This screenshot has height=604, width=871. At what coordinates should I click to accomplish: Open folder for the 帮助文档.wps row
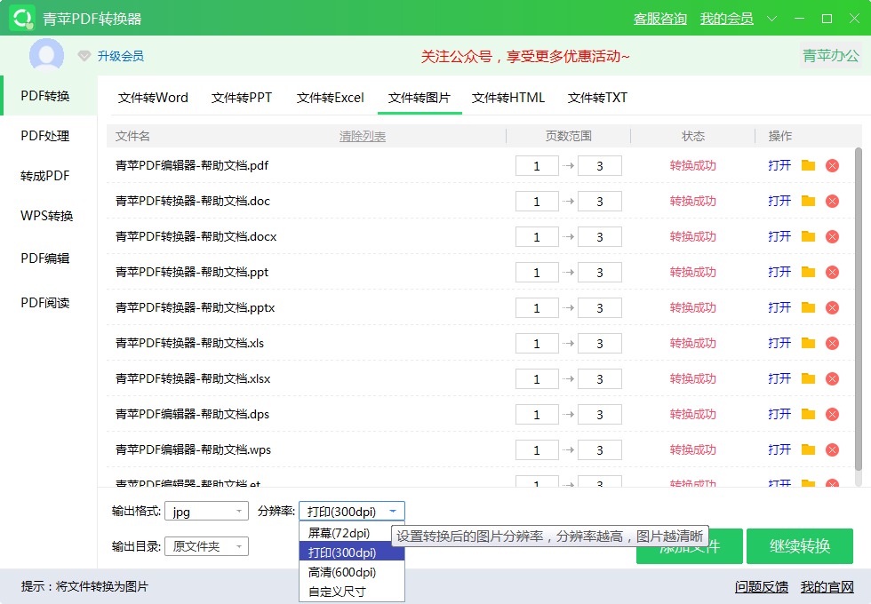(x=808, y=449)
